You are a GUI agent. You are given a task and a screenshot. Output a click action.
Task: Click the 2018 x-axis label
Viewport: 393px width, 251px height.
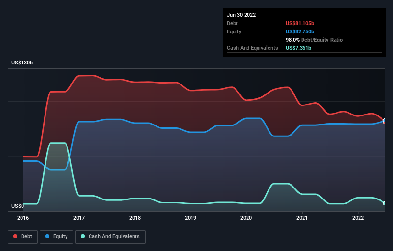(x=135, y=218)
